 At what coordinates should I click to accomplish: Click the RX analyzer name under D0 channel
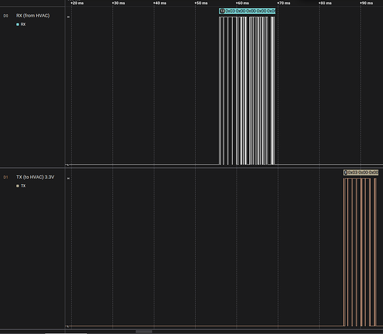23,25
